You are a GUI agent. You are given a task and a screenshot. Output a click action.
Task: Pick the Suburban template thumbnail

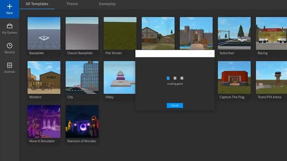pos(234,34)
